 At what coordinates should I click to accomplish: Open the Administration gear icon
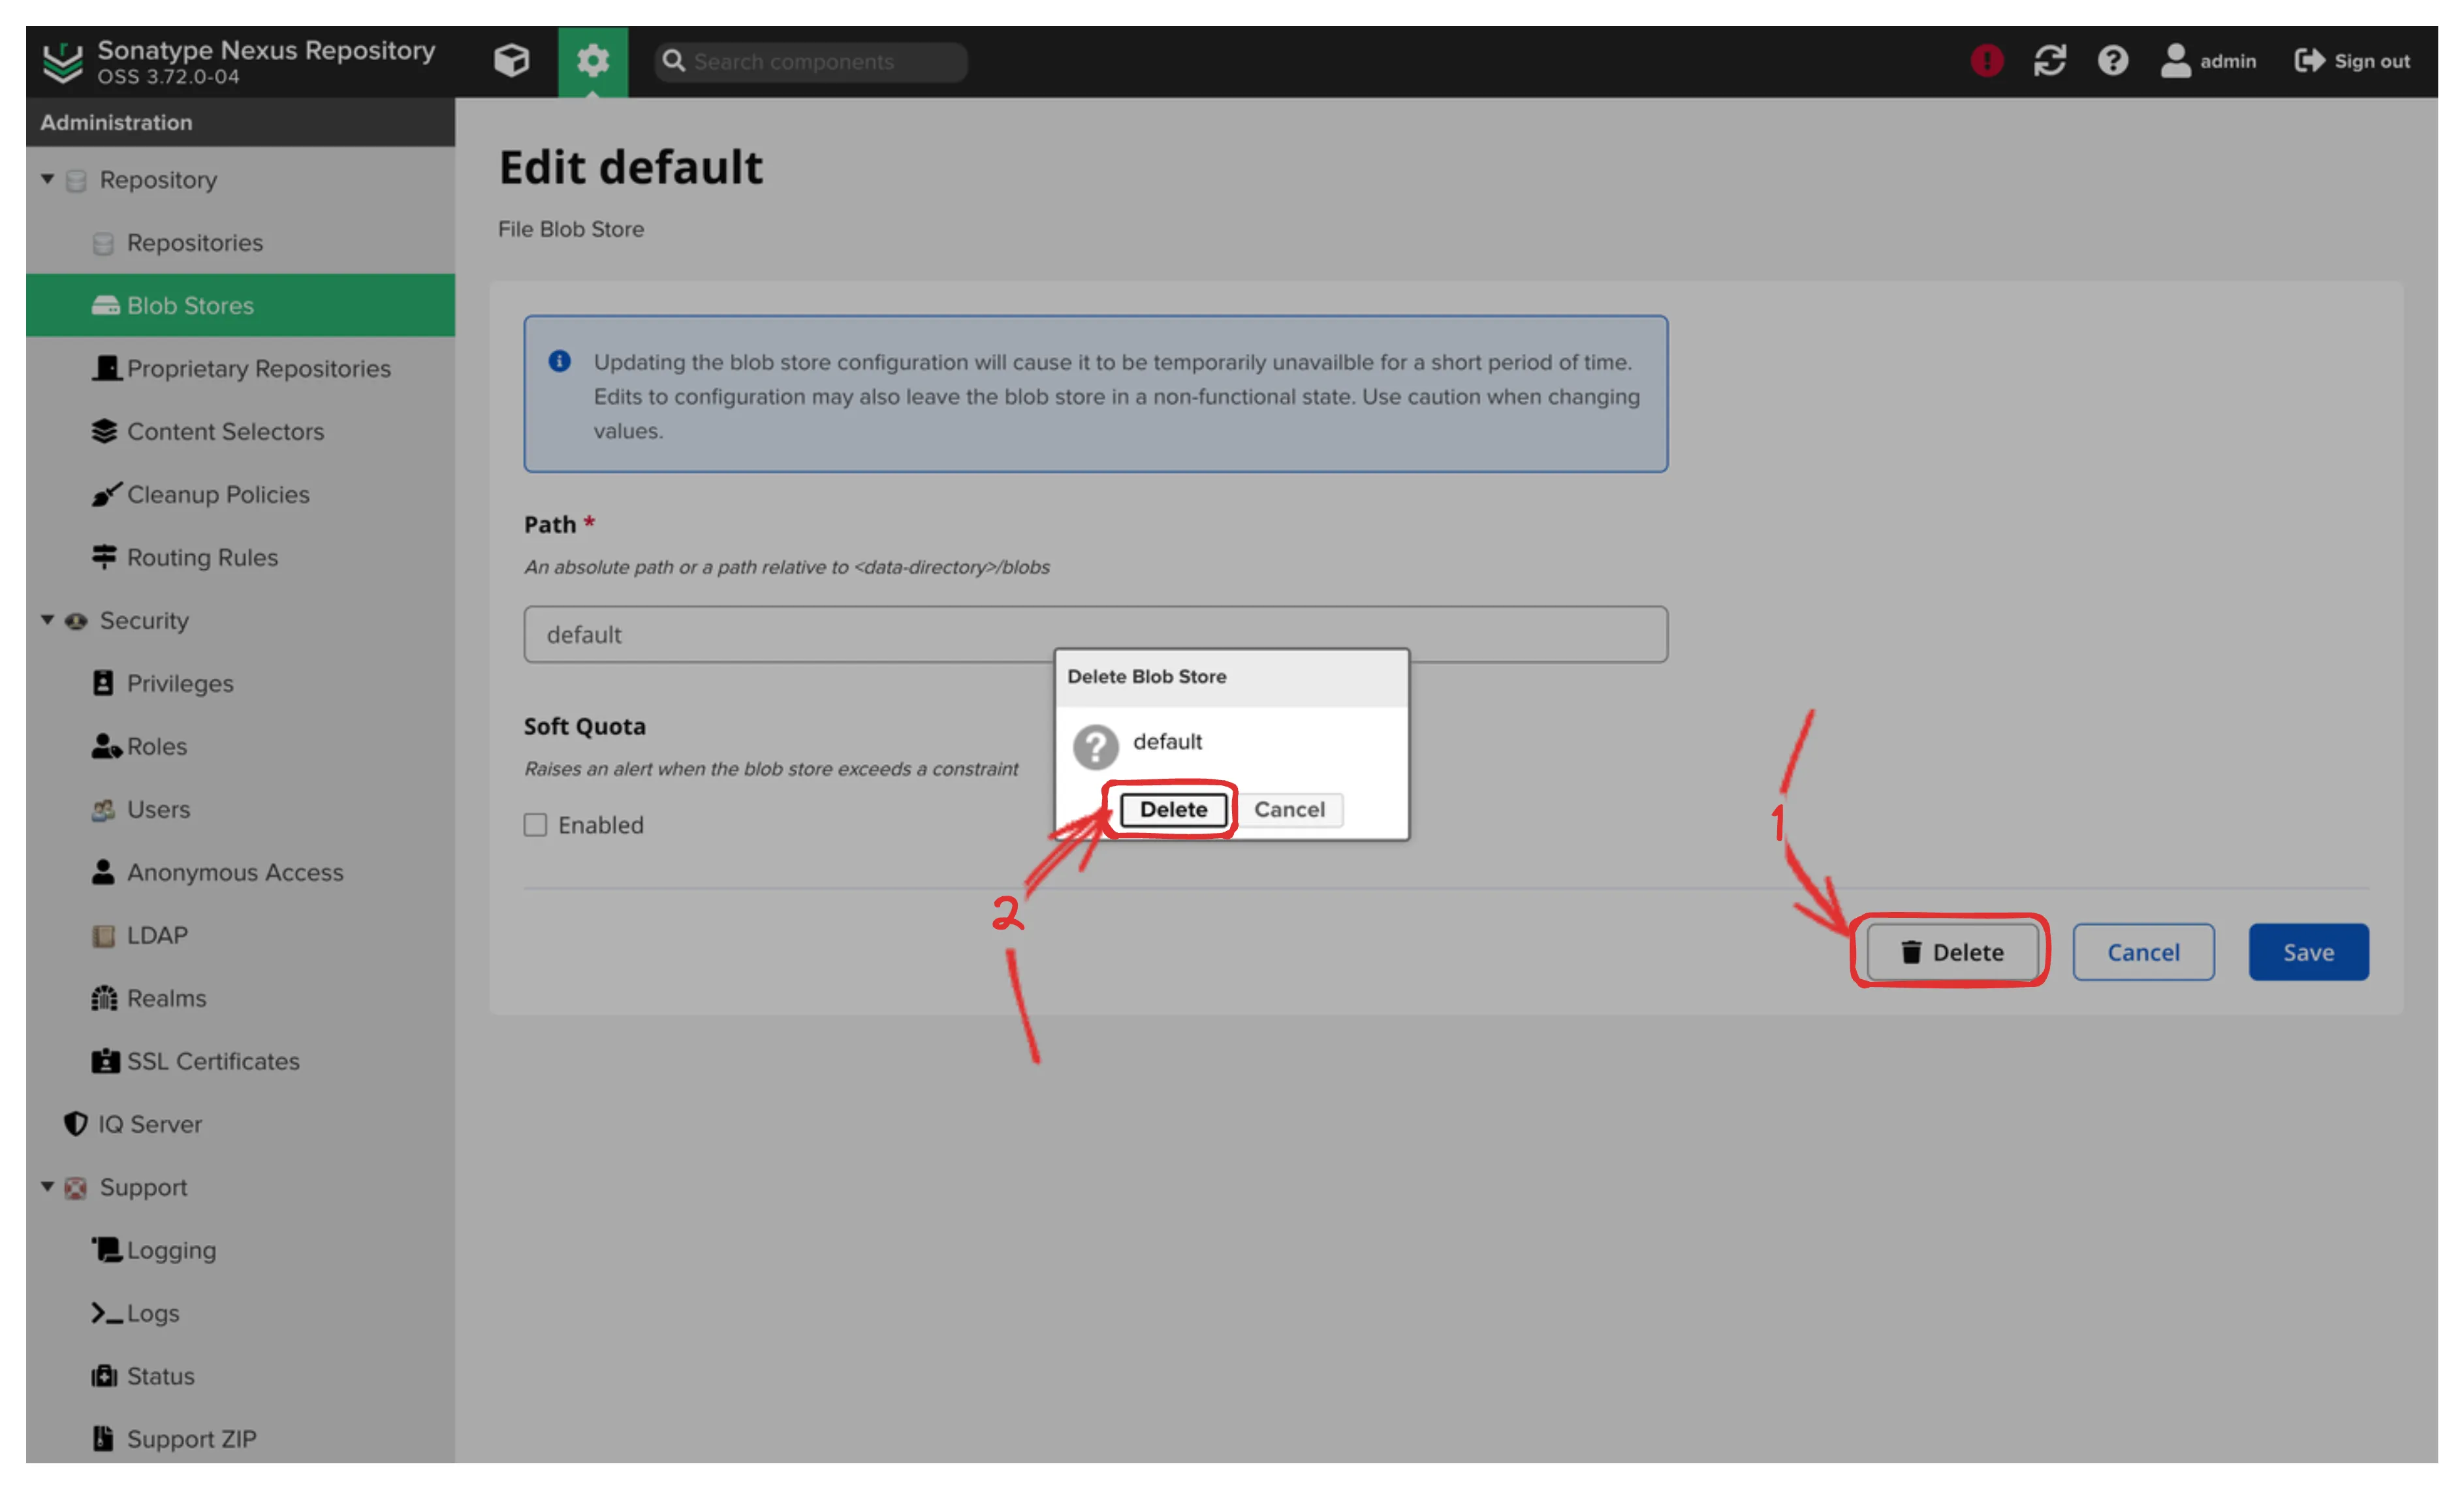(592, 61)
